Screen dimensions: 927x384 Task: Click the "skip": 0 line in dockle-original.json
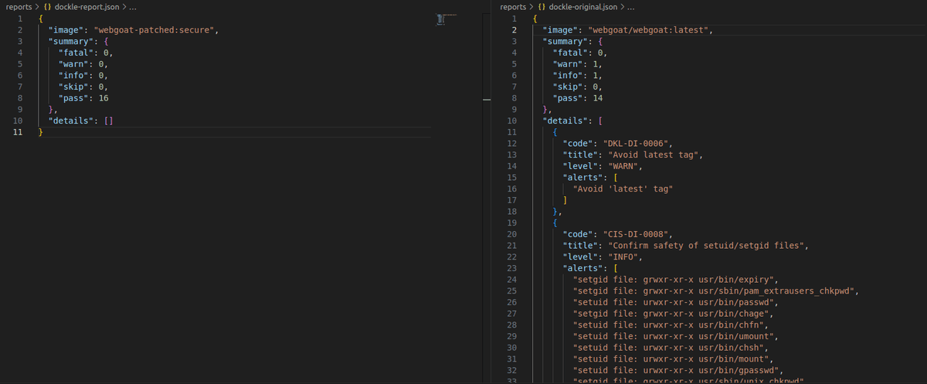click(578, 87)
